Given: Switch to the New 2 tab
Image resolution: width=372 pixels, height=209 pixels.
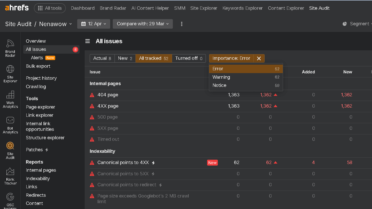Looking at the screenshot, I should pyautogui.click(x=125, y=58).
